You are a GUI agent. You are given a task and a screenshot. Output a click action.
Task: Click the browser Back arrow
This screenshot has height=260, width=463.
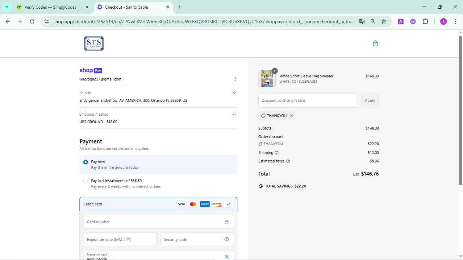pyautogui.click(x=8, y=22)
